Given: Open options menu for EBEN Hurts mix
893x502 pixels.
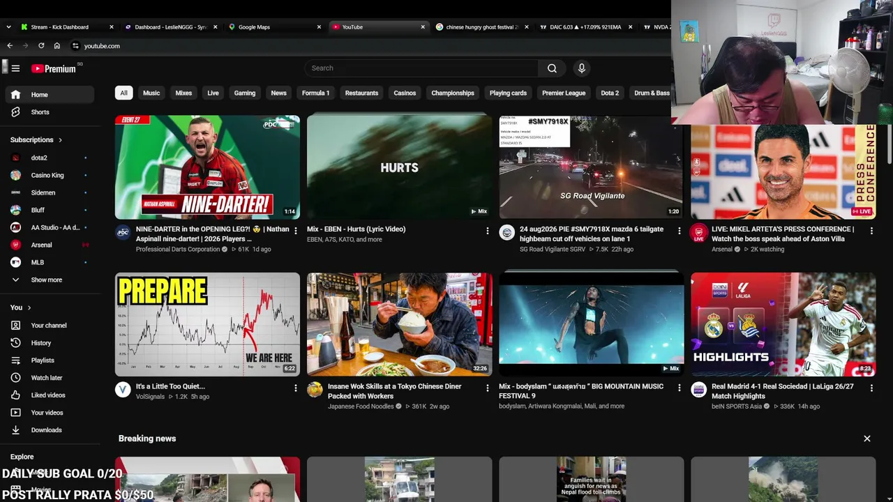Looking at the screenshot, I should 487,231.
